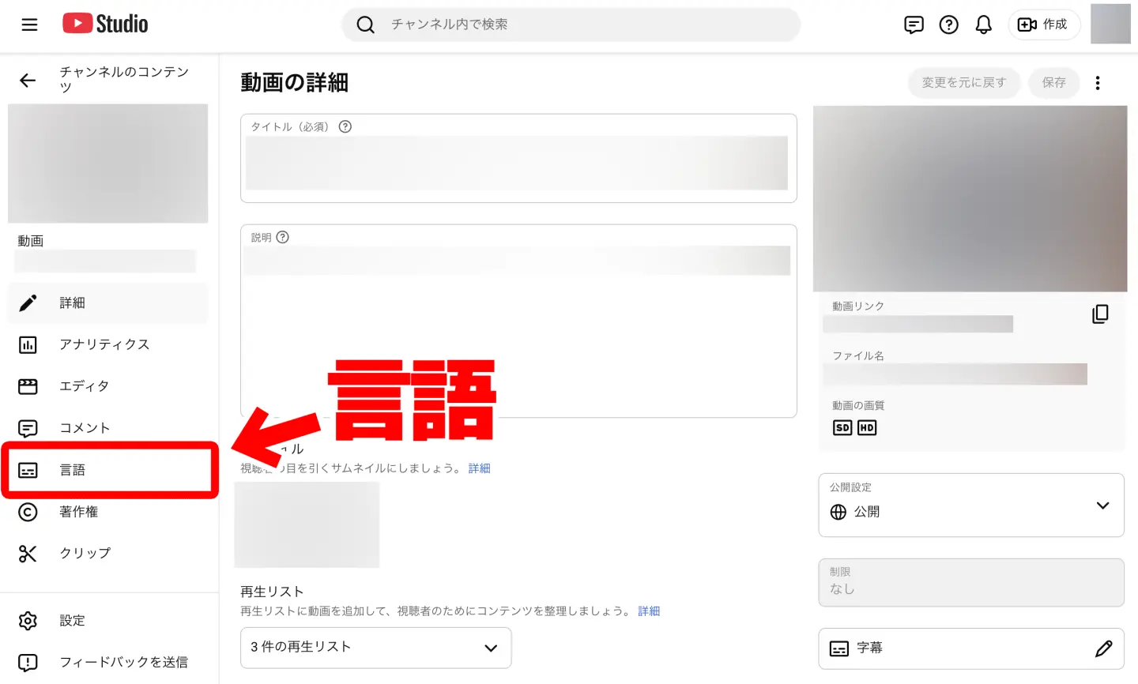Open the notifications bell
This screenshot has height=684, width=1138.
pos(983,24)
